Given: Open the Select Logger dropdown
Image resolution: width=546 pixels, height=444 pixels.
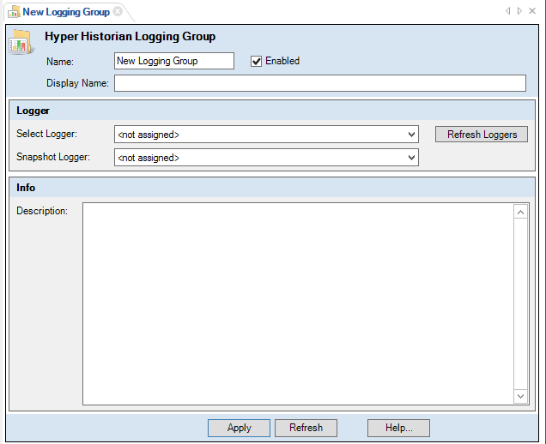Looking at the screenshot, I should (412, 135).
